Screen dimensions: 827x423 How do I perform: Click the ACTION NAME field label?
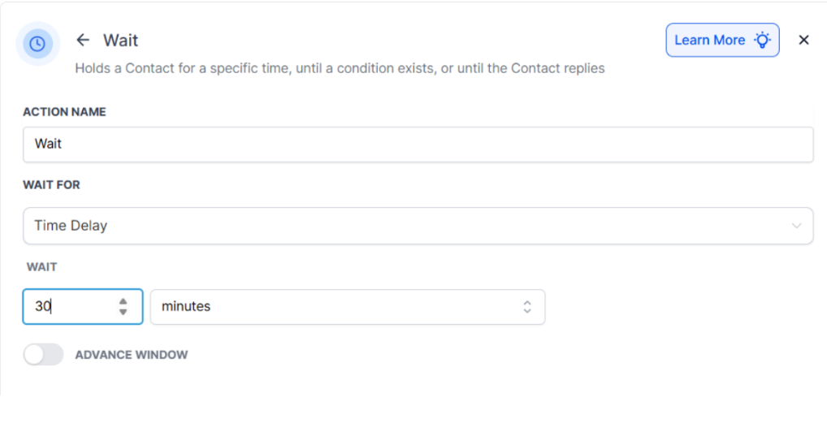click(64, 112)
